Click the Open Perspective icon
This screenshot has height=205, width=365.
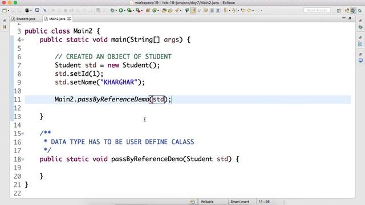[339, 11]
